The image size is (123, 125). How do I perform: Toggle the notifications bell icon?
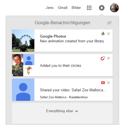click(x=102, y=8)
